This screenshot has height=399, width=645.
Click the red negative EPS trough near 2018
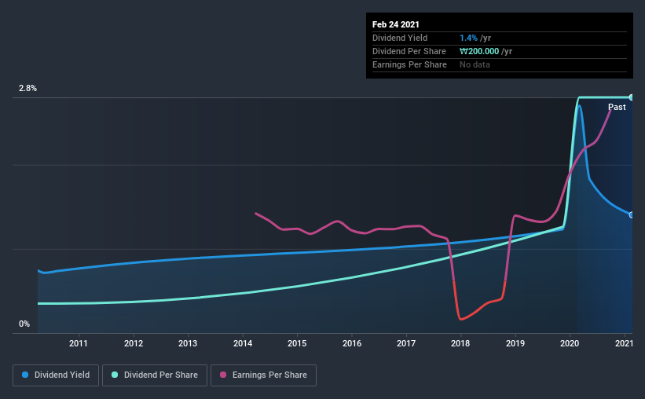tap(461, 318)
